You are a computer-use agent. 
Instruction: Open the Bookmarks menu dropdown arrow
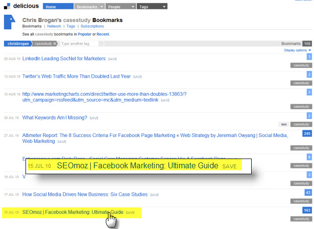(x=101, y=7)
